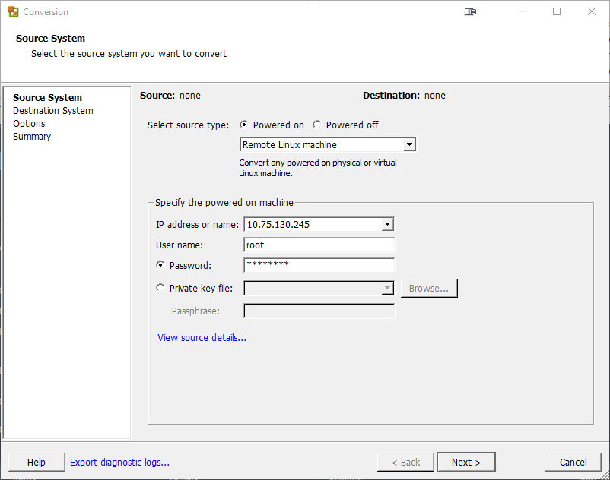This screenshot has height=480, width=610.
Task: Click Export diagnostic logs link
Action: pyautogui.click(x=119, y=462)
